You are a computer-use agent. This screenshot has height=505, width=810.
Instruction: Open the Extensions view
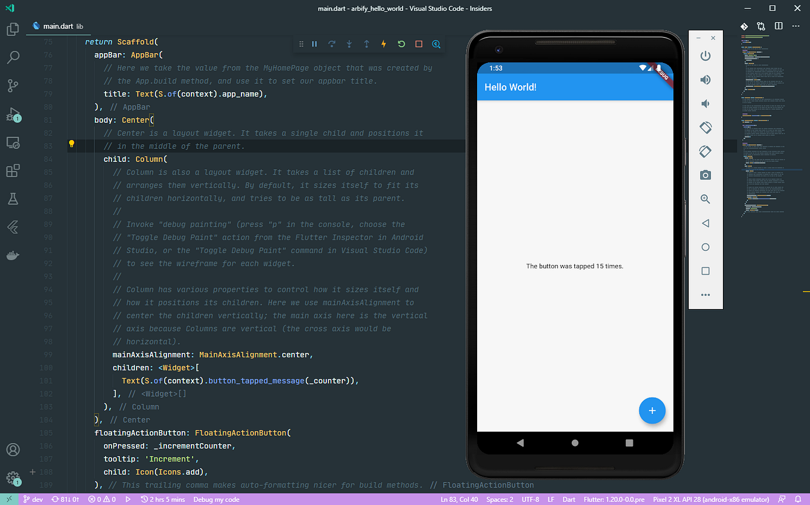point(13,171)
